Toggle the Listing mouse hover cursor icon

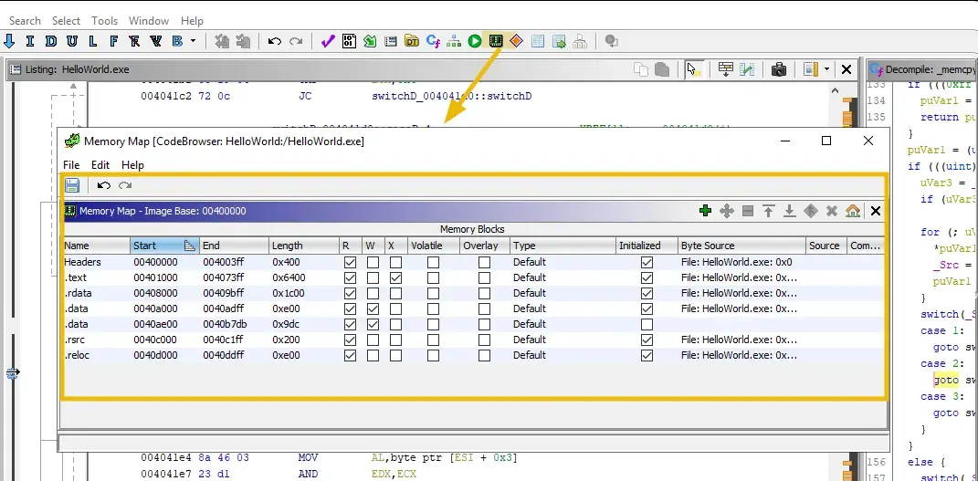tap(694, 69)
